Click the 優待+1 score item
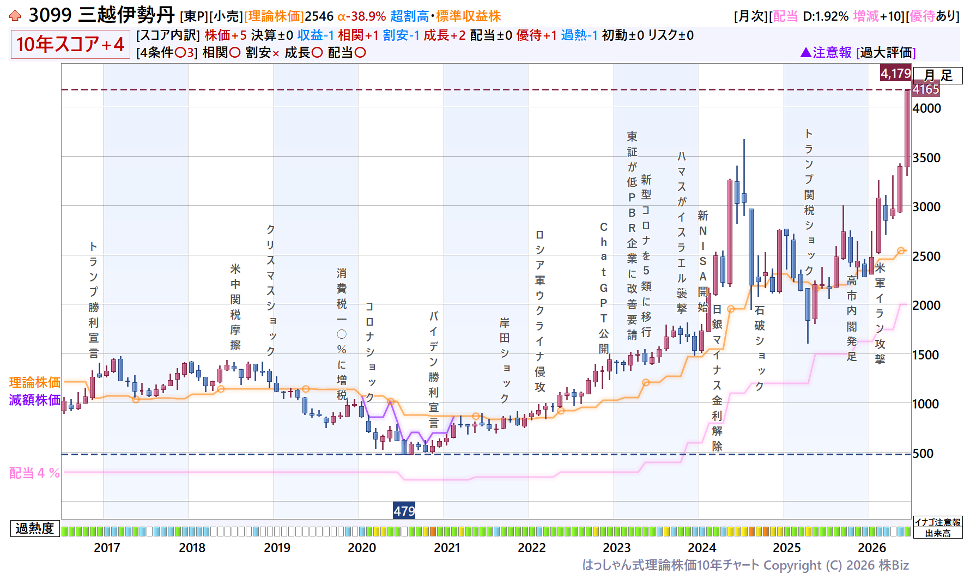The width and height of the screenshot is (970, 574). (536, 35)
